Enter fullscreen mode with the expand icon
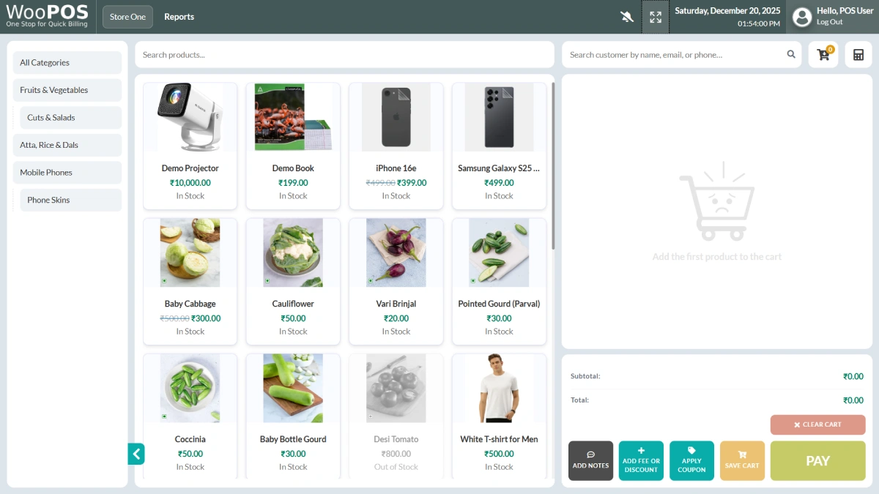 (x=656, y=17)
